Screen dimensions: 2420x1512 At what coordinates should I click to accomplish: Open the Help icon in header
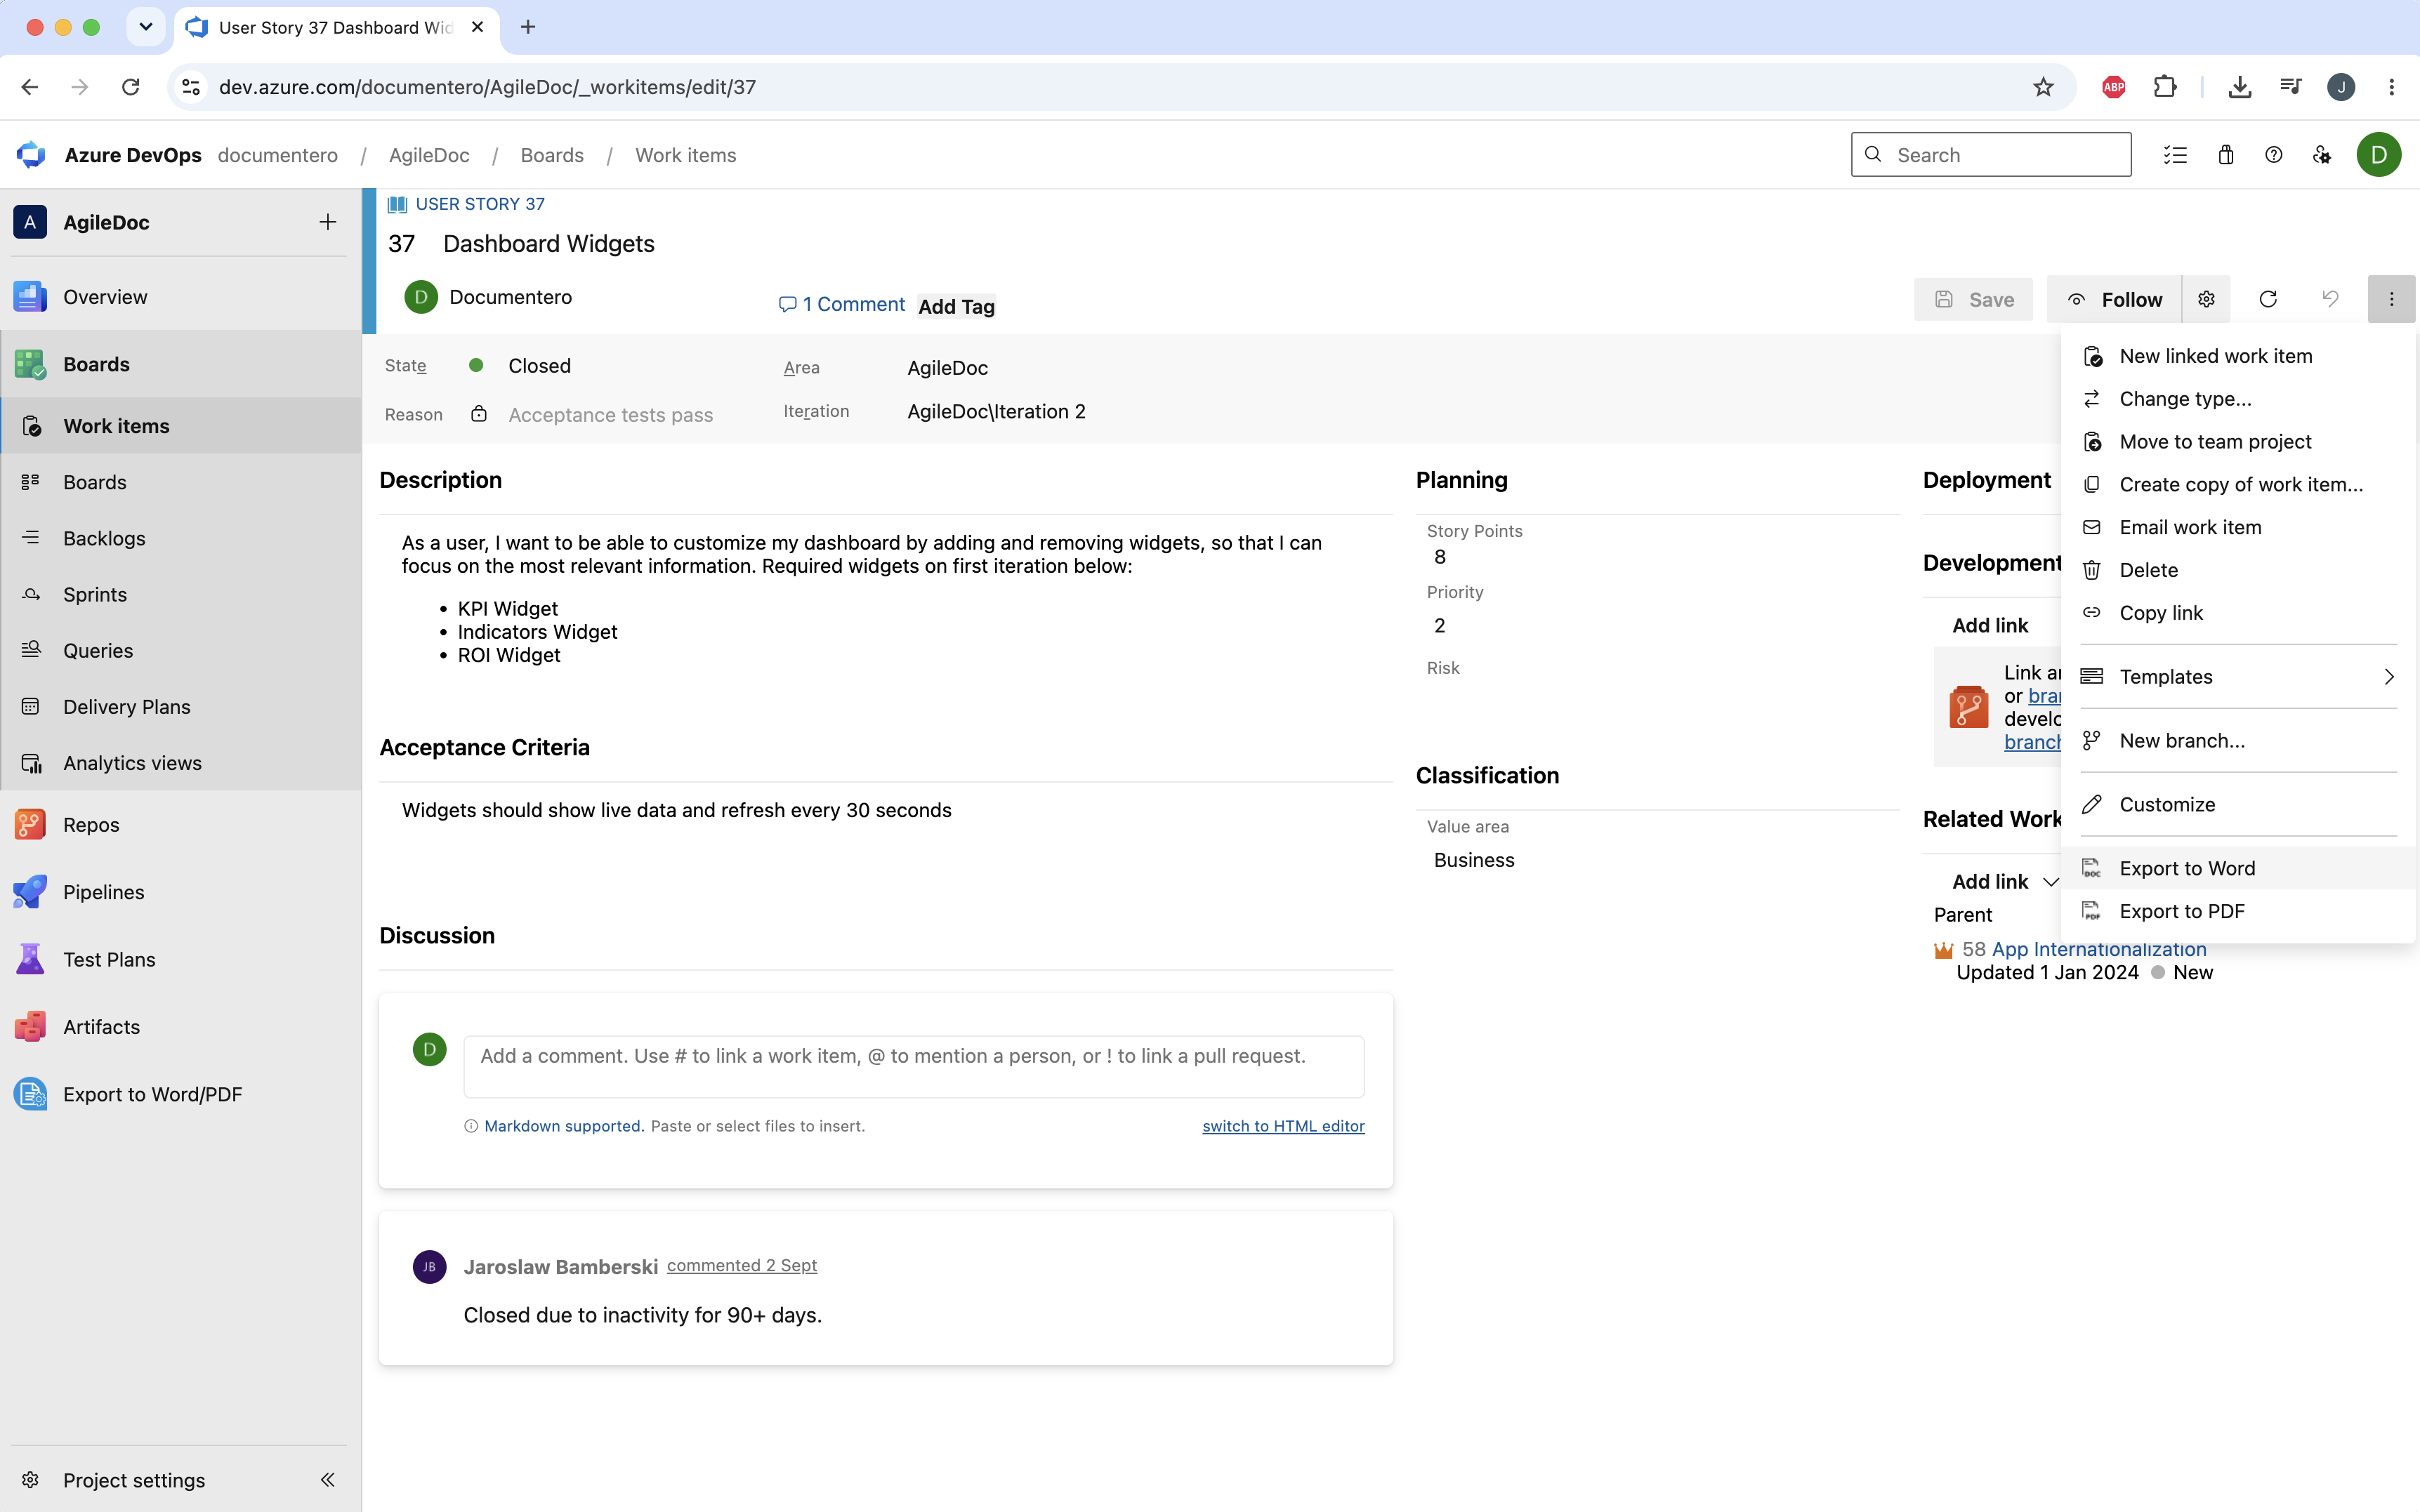tap(2274, 155)
